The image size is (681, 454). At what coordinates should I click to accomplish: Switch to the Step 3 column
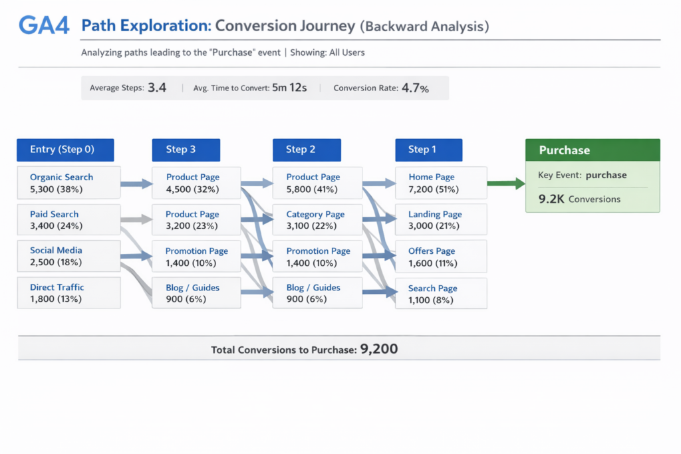pos(186,150)
